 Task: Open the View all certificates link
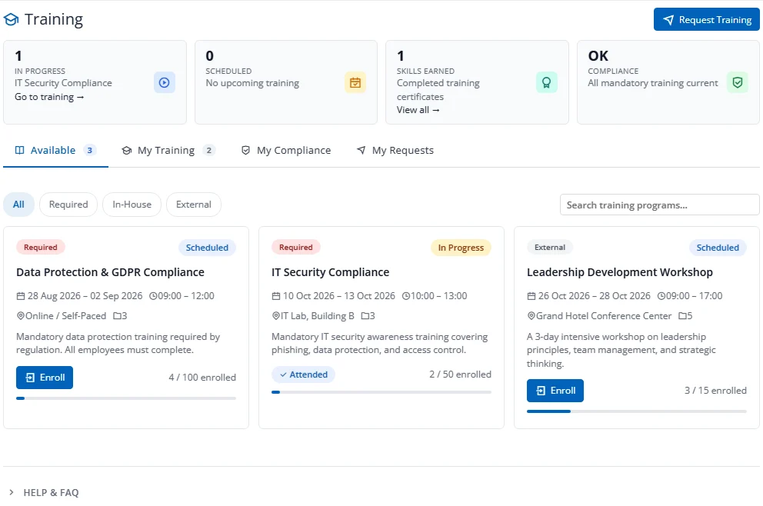[x=418, y=110]
